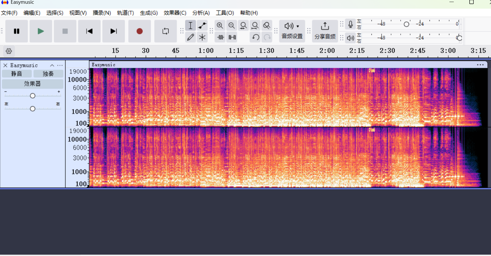Silence audio selection icon
The width and height of the screenshot is (491, 256).
[232, 37]
